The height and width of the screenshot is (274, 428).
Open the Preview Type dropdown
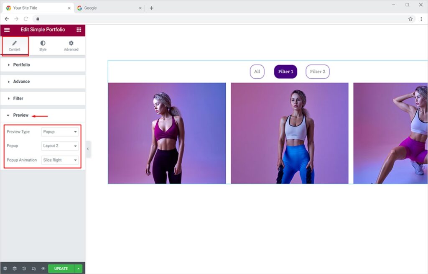60,132
